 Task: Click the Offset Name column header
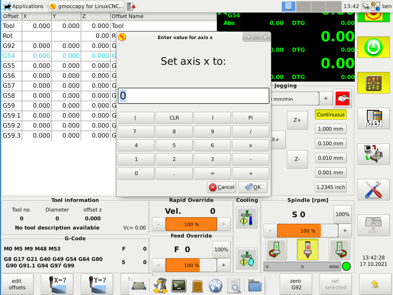[x=163, y=16]
